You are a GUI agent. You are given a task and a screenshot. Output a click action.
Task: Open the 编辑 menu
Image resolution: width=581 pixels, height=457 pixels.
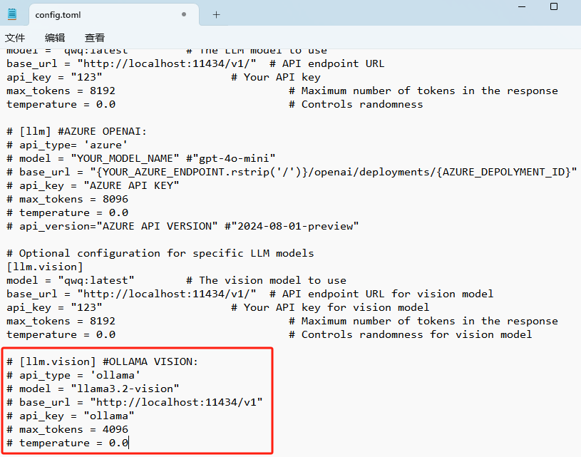[55, 38]
